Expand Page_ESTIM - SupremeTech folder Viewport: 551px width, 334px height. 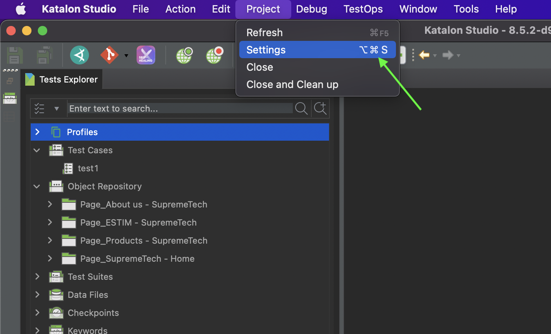click(50, 222)
